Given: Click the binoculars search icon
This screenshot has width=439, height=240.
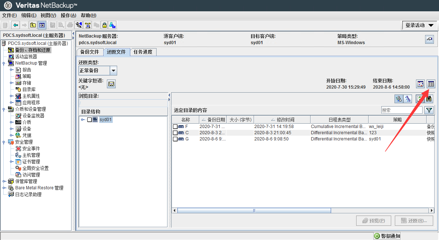Looking at the screenshot, I should point(429,99).
